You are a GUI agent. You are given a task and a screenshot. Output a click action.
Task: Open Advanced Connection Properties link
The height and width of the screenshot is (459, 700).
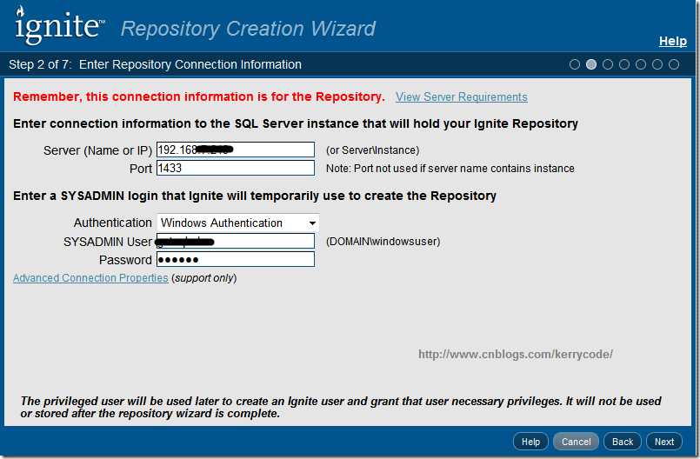click(x=90, y=277)
